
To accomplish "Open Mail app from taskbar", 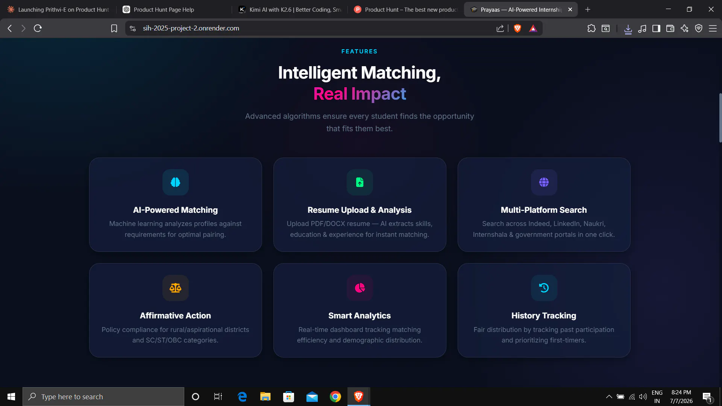I will tap(312, 397).
